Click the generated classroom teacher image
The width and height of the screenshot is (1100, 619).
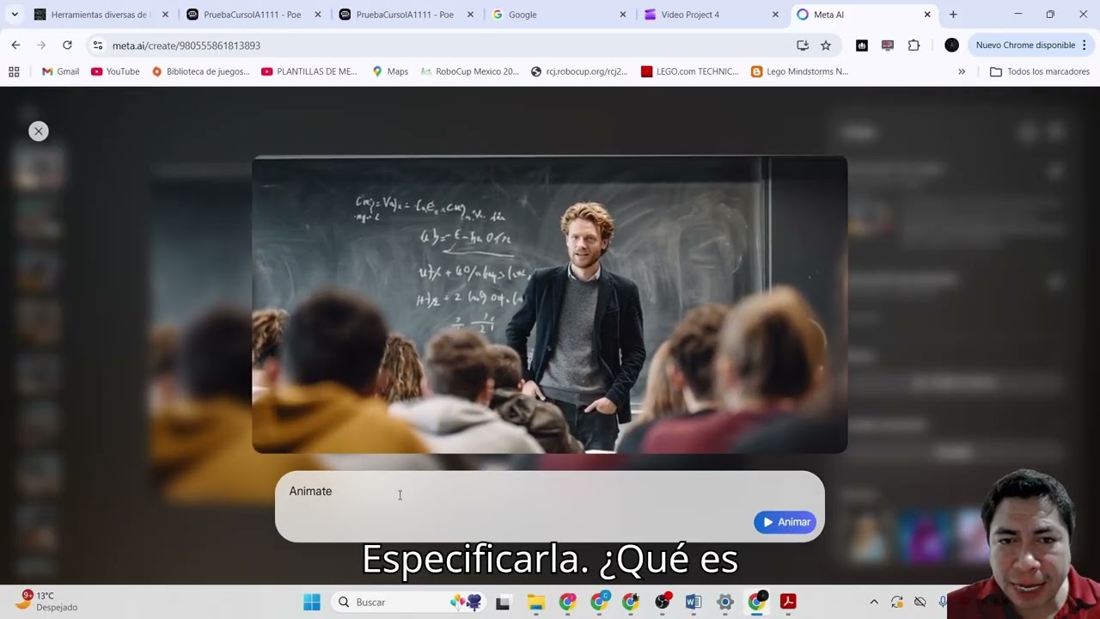pos(549,304)
